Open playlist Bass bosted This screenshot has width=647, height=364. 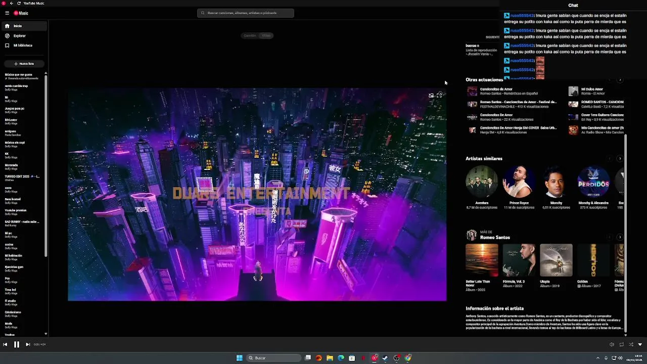tap(23, 201)
